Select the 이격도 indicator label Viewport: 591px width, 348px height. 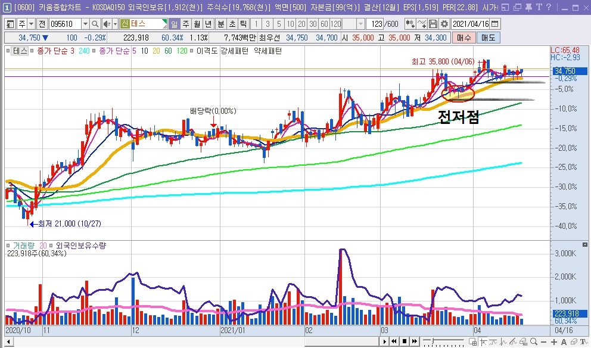pyautogui.click(x=207, y=51)
